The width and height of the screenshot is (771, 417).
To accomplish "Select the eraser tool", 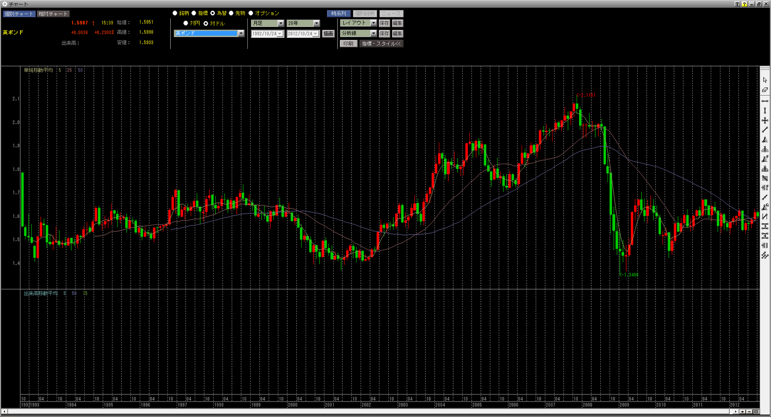I will 765,90.
